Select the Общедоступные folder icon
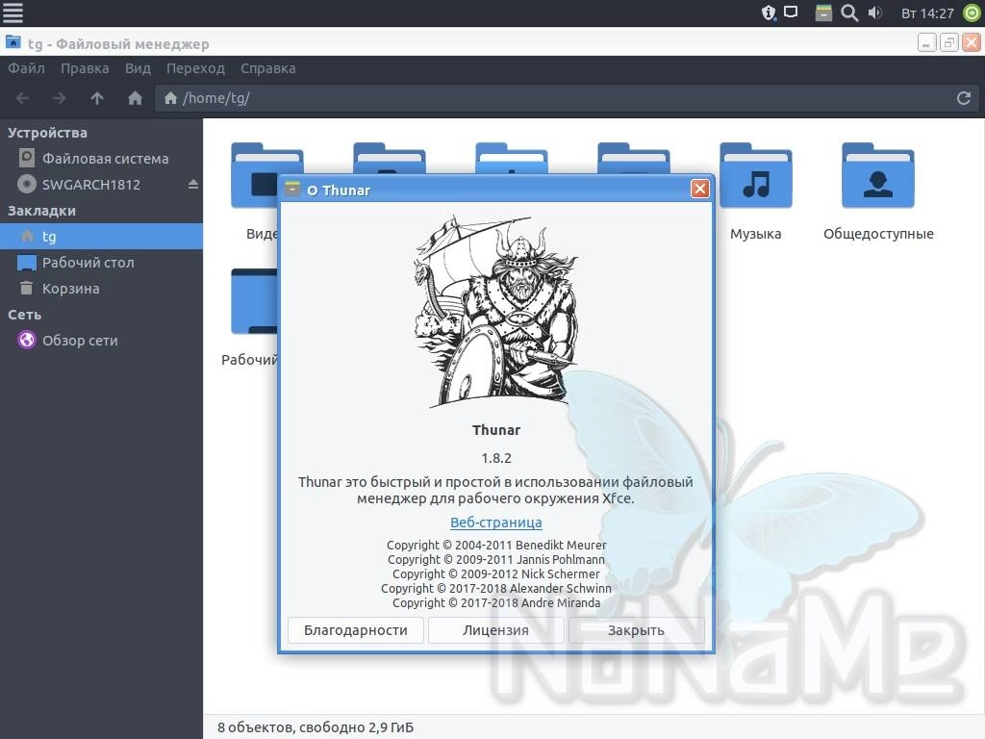 pyautogui.click(x=877, y=175)
